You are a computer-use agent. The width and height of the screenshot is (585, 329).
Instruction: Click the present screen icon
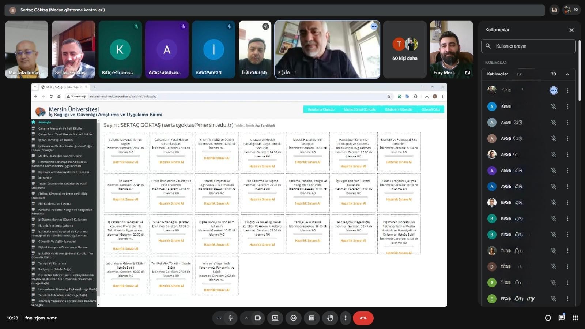[x=275, y=318]
